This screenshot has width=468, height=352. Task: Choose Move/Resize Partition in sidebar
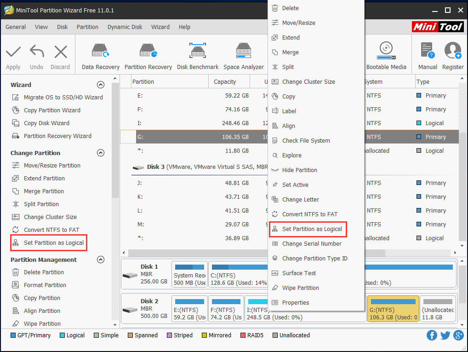(46, 166)
